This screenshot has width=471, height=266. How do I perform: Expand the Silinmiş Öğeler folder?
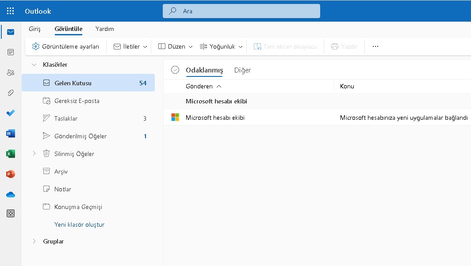pyautogui.click(x=34, y=153)
